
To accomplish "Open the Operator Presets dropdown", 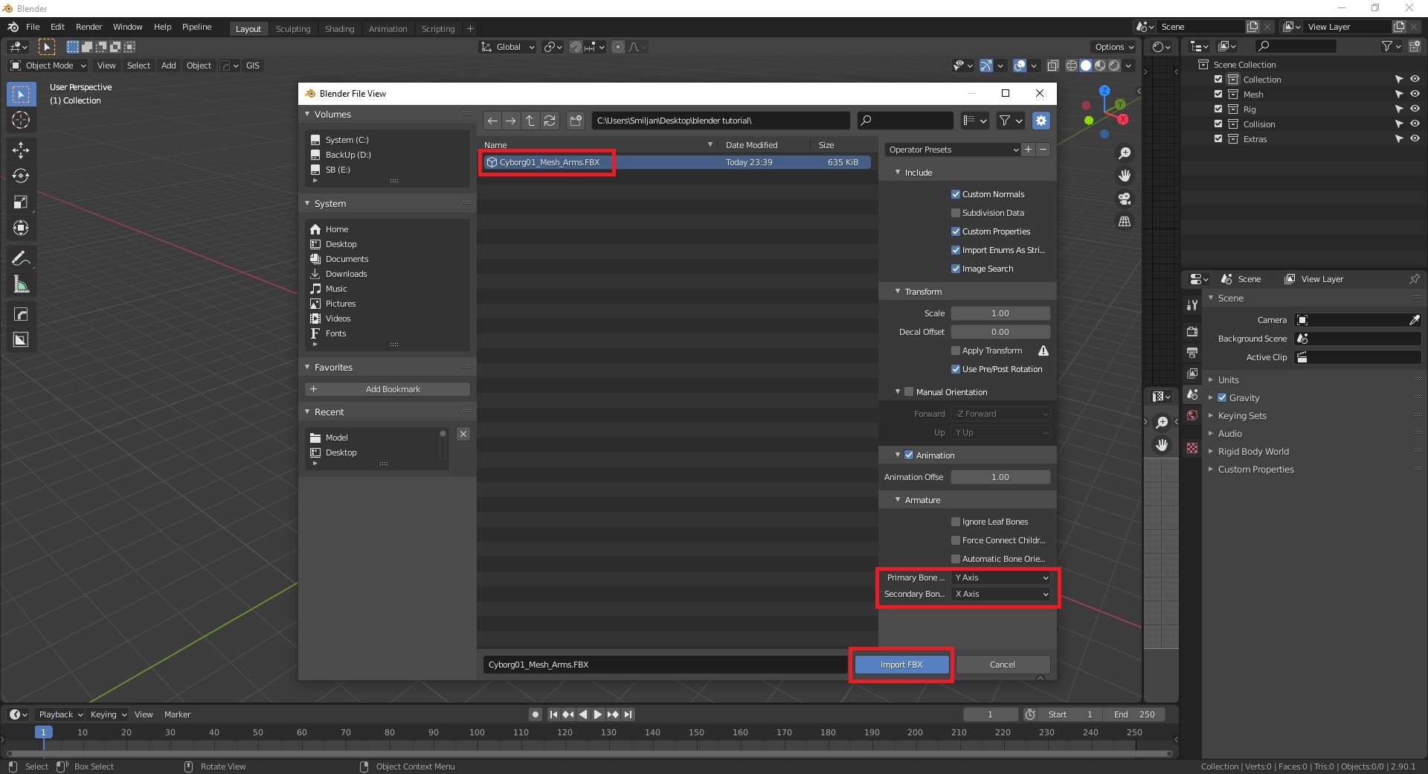I will [952, 150].
